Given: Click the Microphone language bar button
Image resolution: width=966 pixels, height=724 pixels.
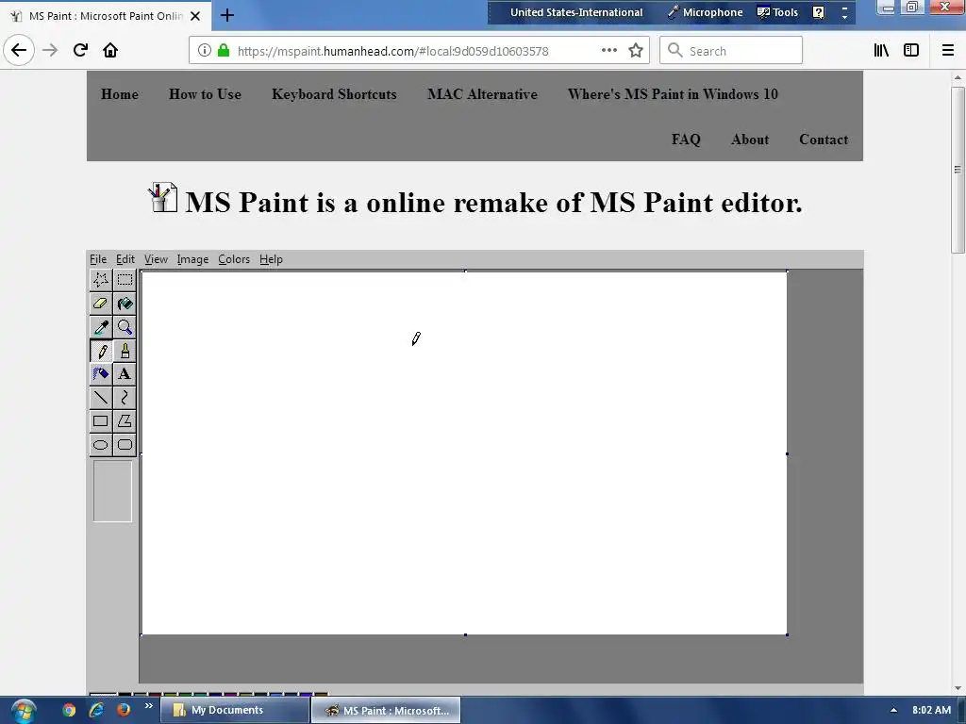Looking at the screenshot, I should pos(706,12).
